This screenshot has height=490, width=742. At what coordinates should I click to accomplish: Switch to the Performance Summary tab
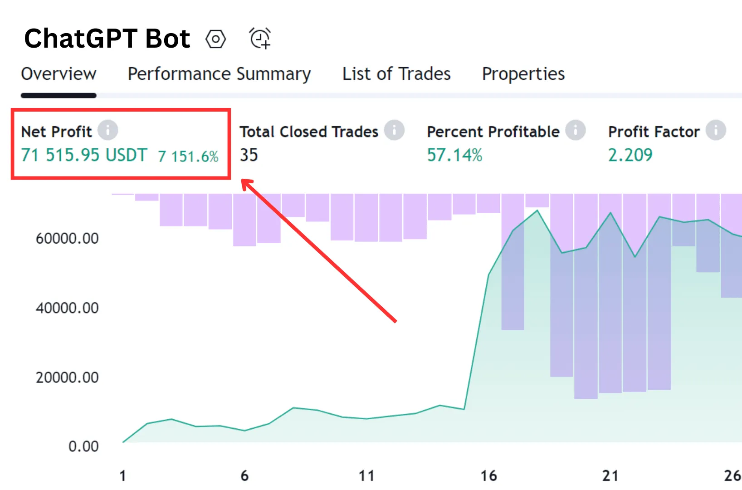tap(219, 73)
